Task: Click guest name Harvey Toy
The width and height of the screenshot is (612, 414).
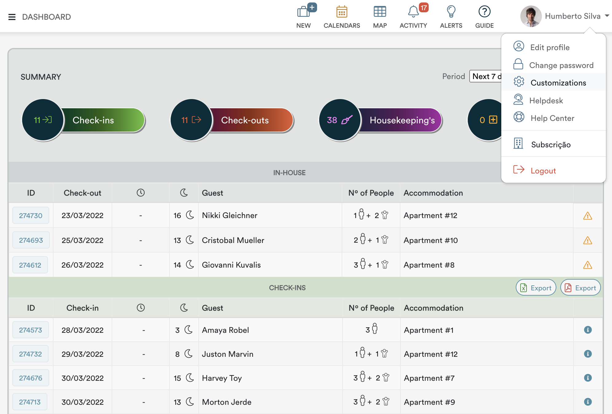Action: [222, 378]
